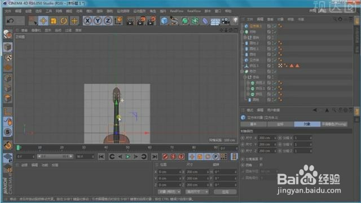Toggle the Fillet checkbox in object properties
Viewport: 361px width, 203px height.
pyautogui.click(x=261, y=165)
